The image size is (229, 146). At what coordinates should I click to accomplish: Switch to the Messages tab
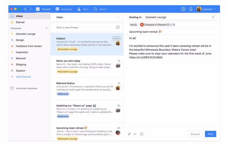64,9
